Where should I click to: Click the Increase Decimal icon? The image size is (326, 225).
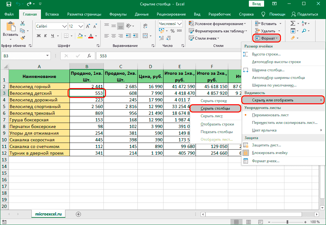[x=161, y=38]
